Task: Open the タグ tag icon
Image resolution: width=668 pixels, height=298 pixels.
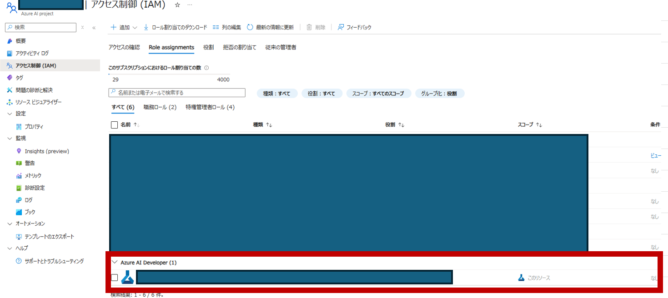Action: (10, 78)
